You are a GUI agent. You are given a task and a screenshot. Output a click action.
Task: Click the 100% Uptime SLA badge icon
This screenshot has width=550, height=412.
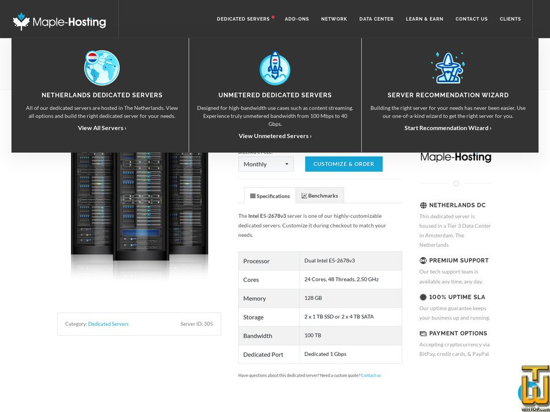[x=423, y=297]
